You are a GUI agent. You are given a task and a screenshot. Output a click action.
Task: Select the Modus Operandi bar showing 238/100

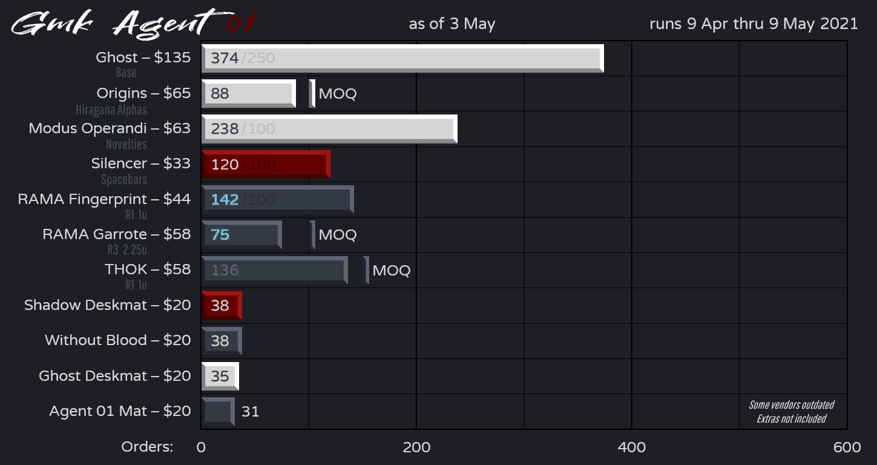point(329,129)
